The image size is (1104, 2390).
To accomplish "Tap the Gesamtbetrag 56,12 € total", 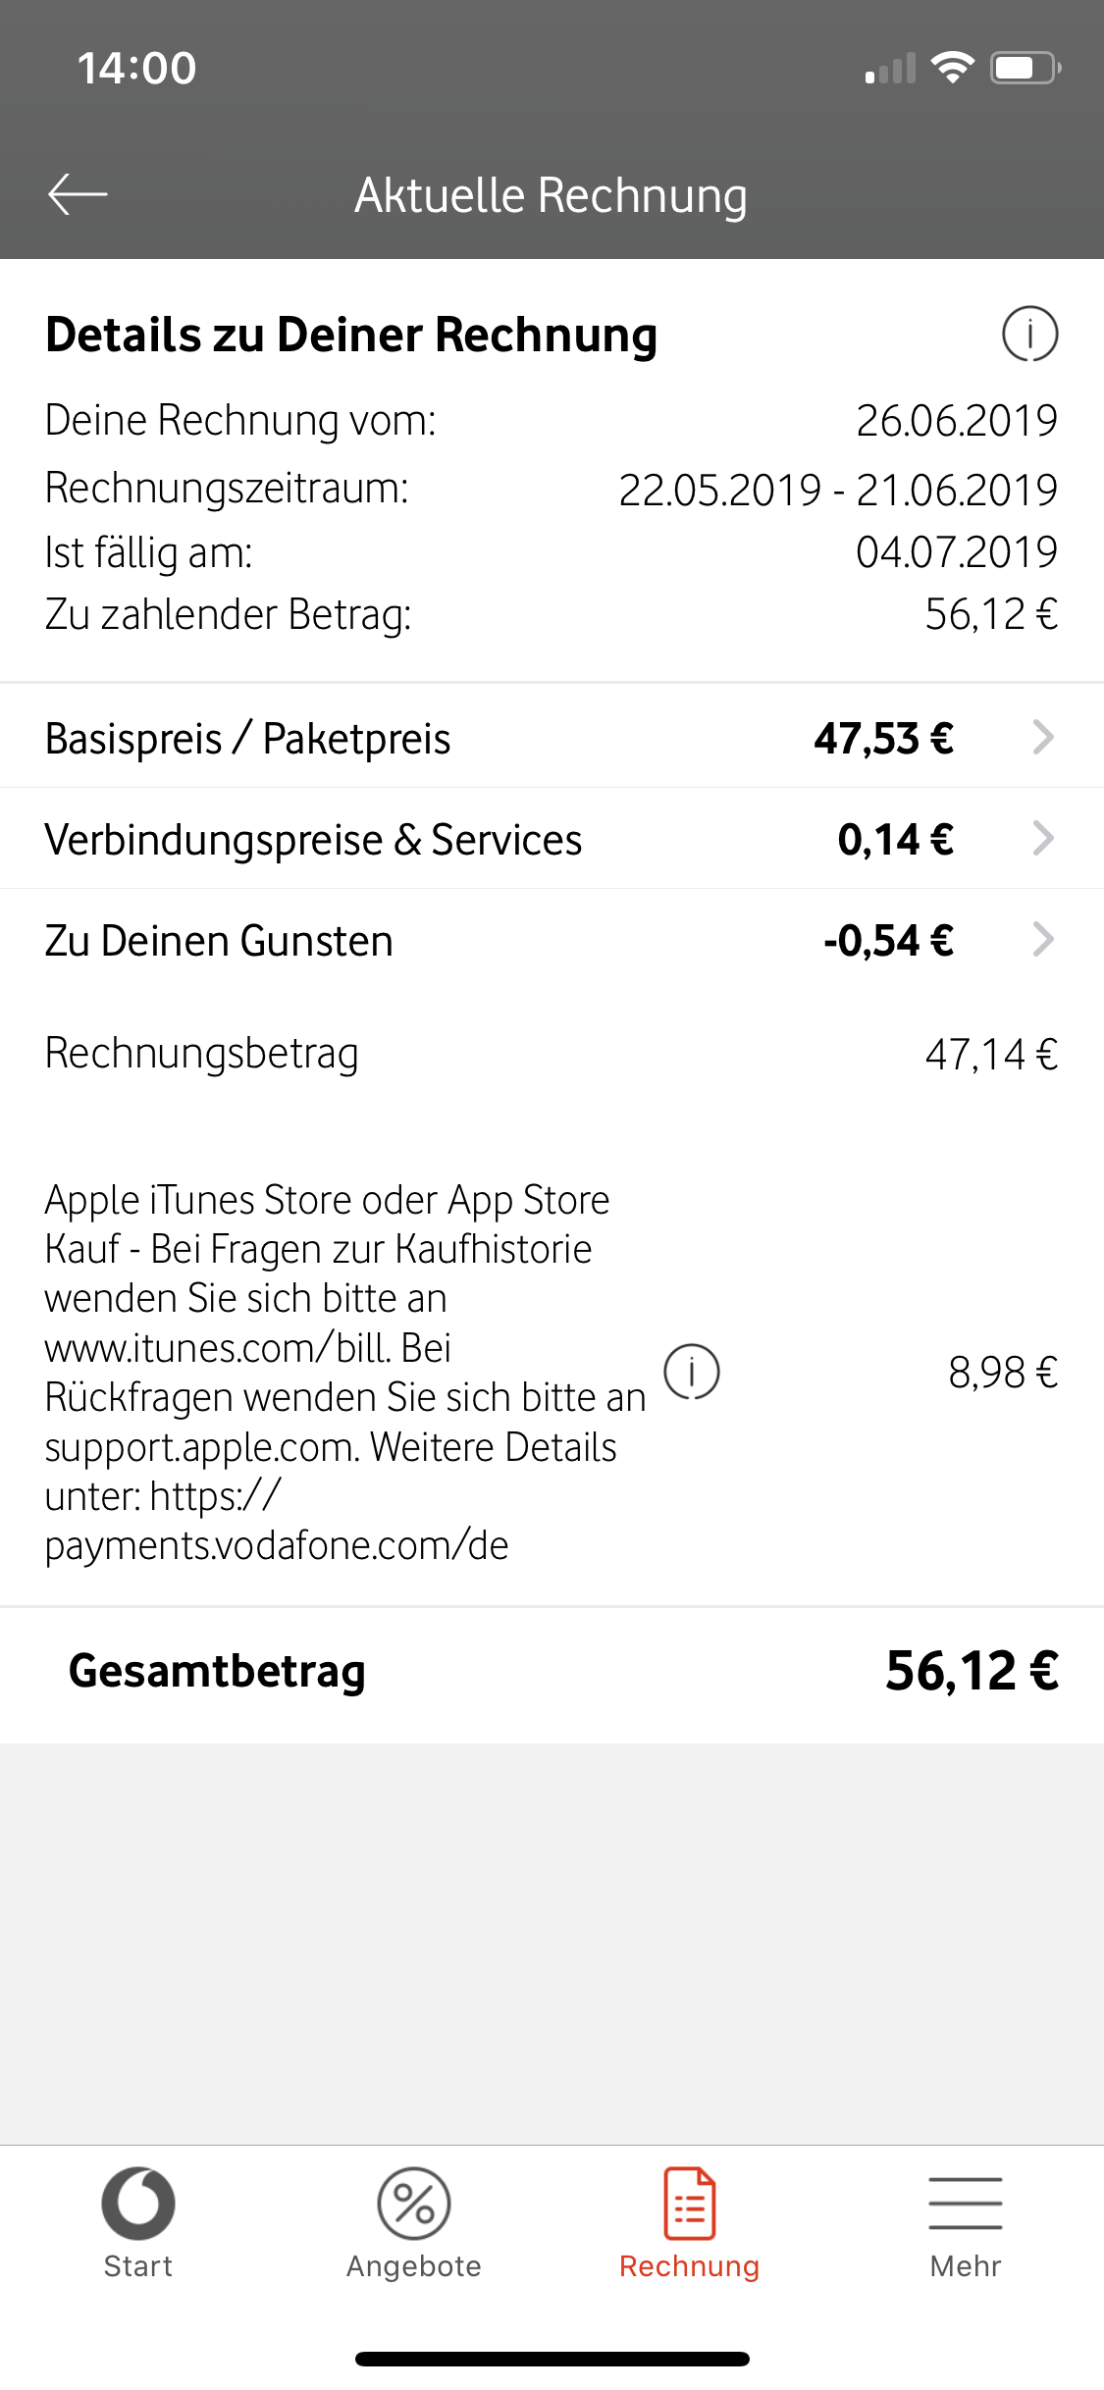I will coord(972,1671).
